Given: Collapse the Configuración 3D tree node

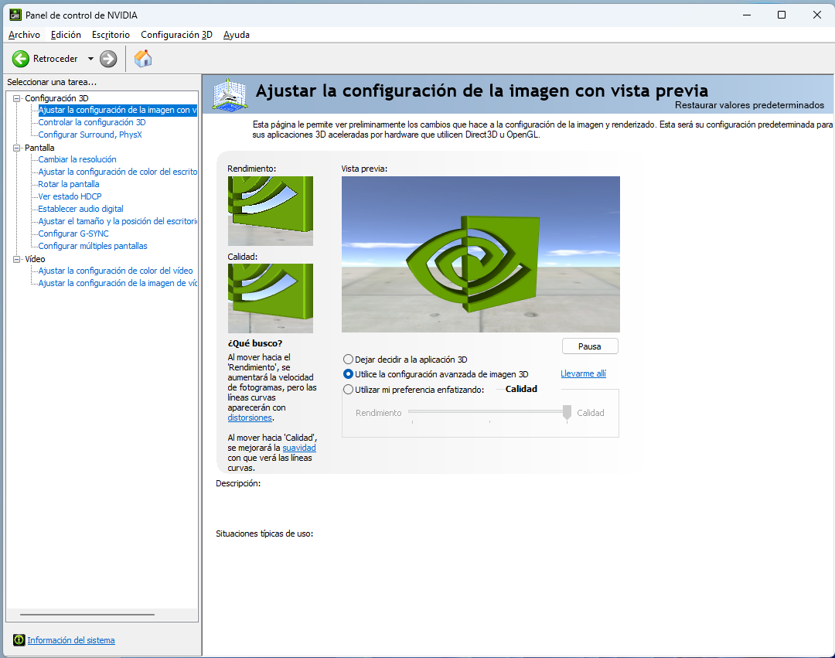Looking at the screenshot, I should point(16,98).
